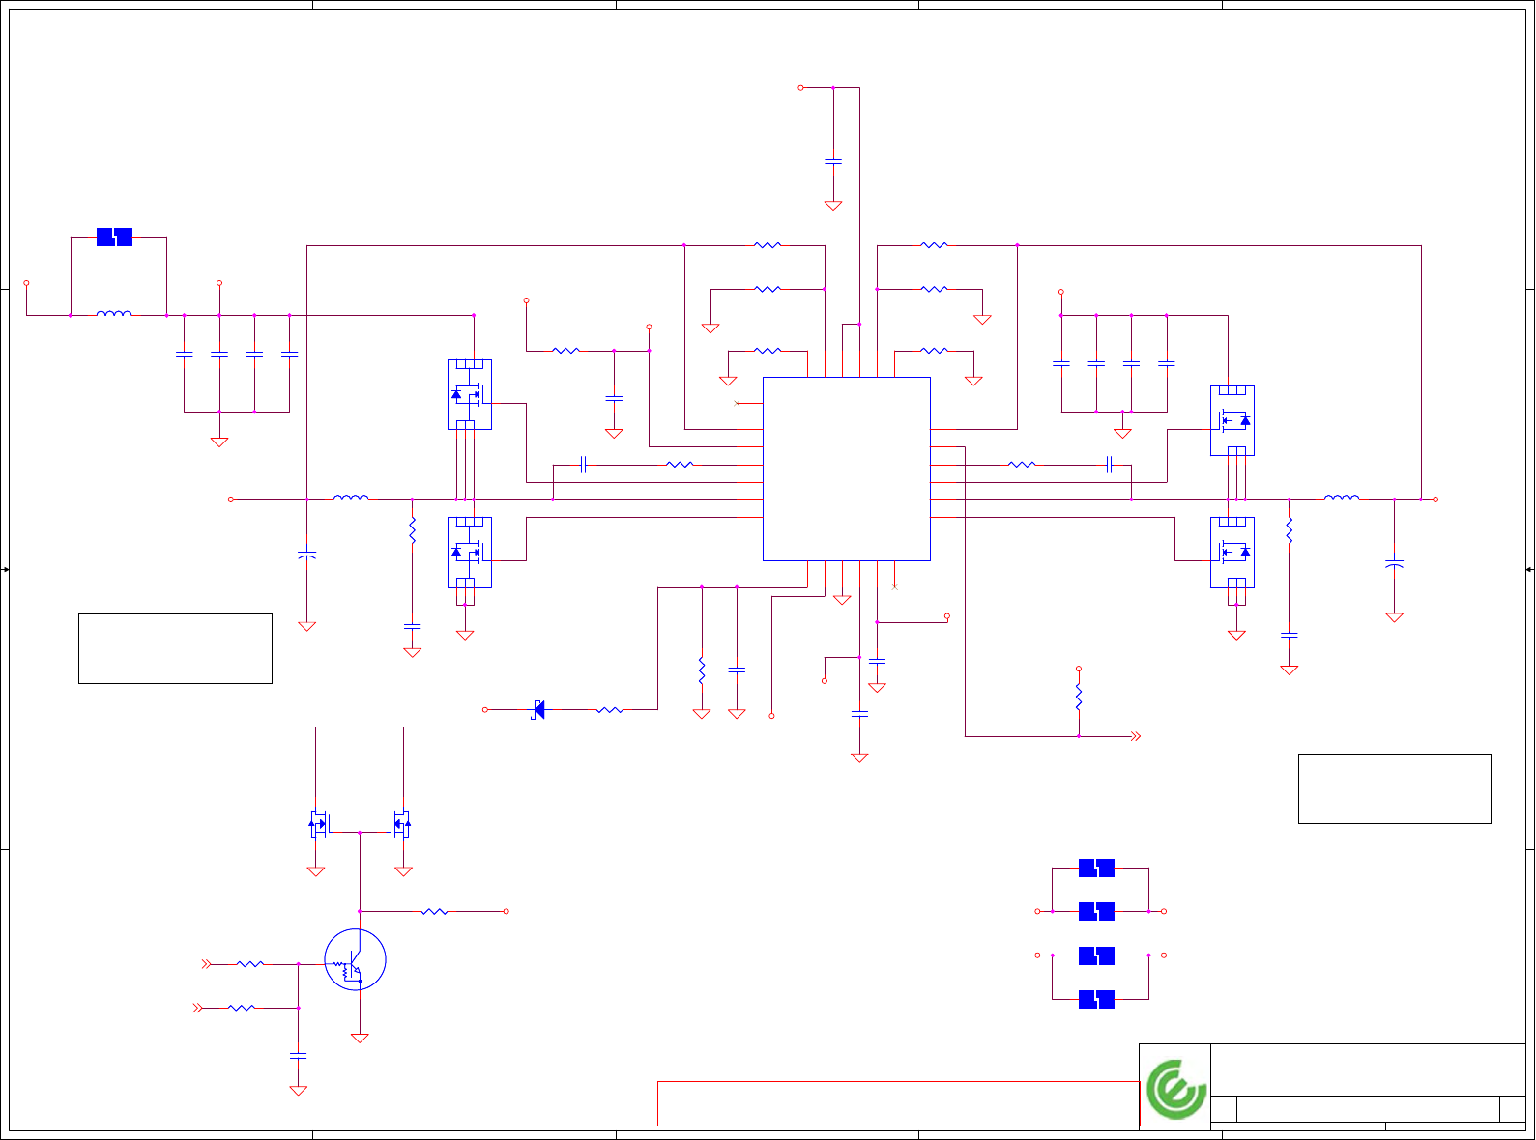Click the empty note box on the left side
The height and width of the screenshot is (1140, 1536).
point(175,648)
